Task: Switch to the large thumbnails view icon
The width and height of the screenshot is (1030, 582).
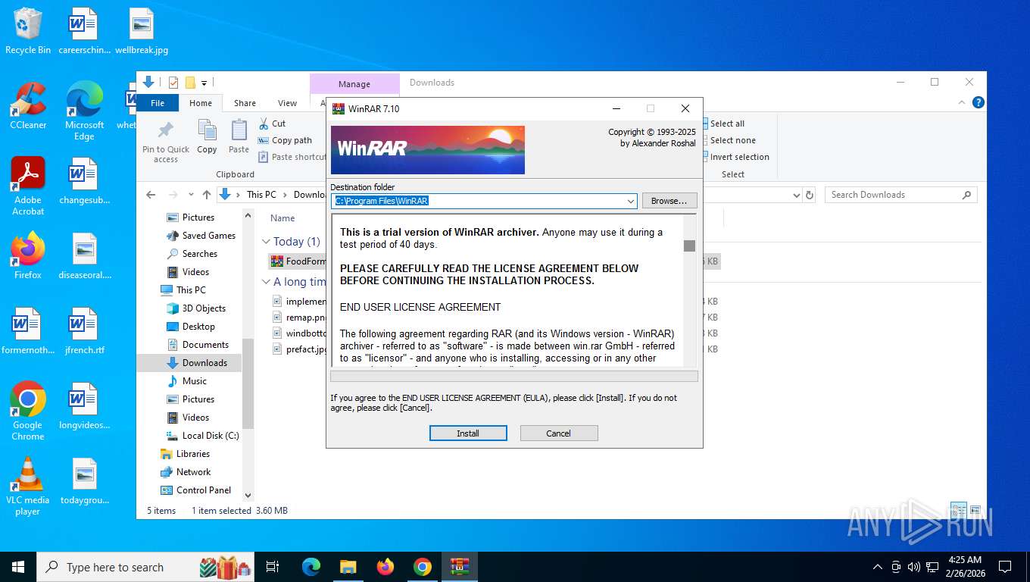Action: click(975, 511)
